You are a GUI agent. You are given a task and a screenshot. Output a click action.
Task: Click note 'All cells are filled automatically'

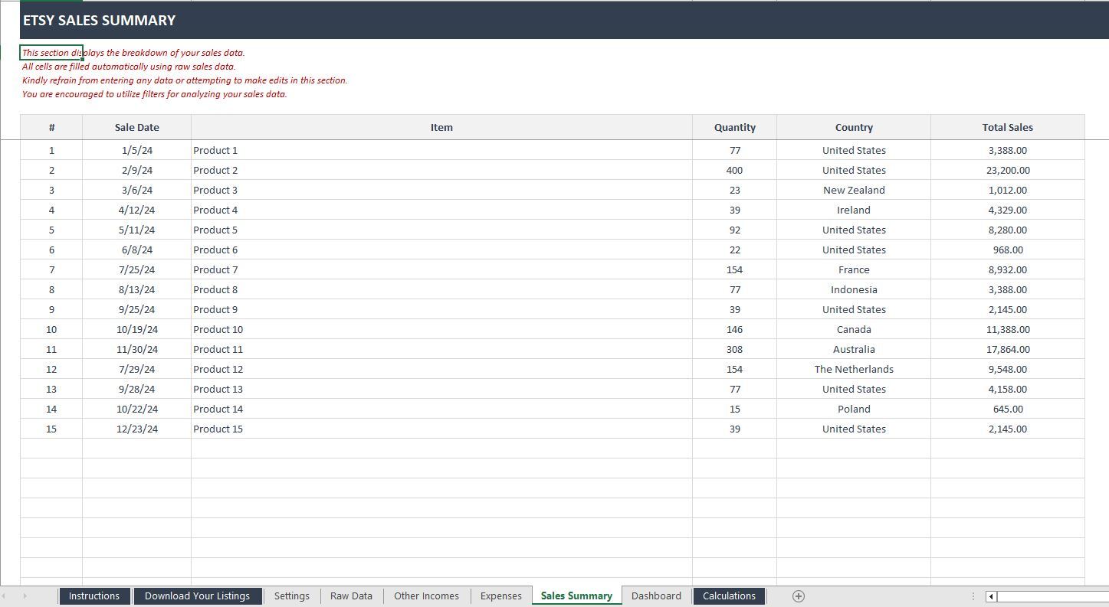point(128,67)
